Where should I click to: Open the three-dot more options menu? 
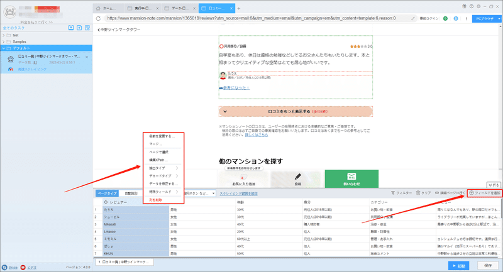[x=466, y=19]
